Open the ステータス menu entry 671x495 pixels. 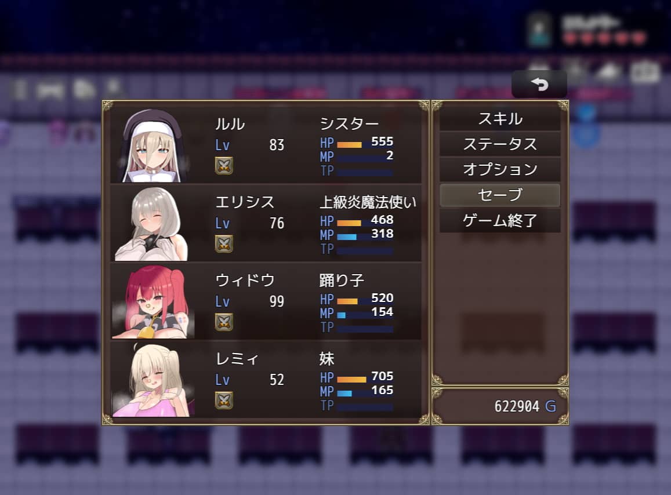pos(500,144)
